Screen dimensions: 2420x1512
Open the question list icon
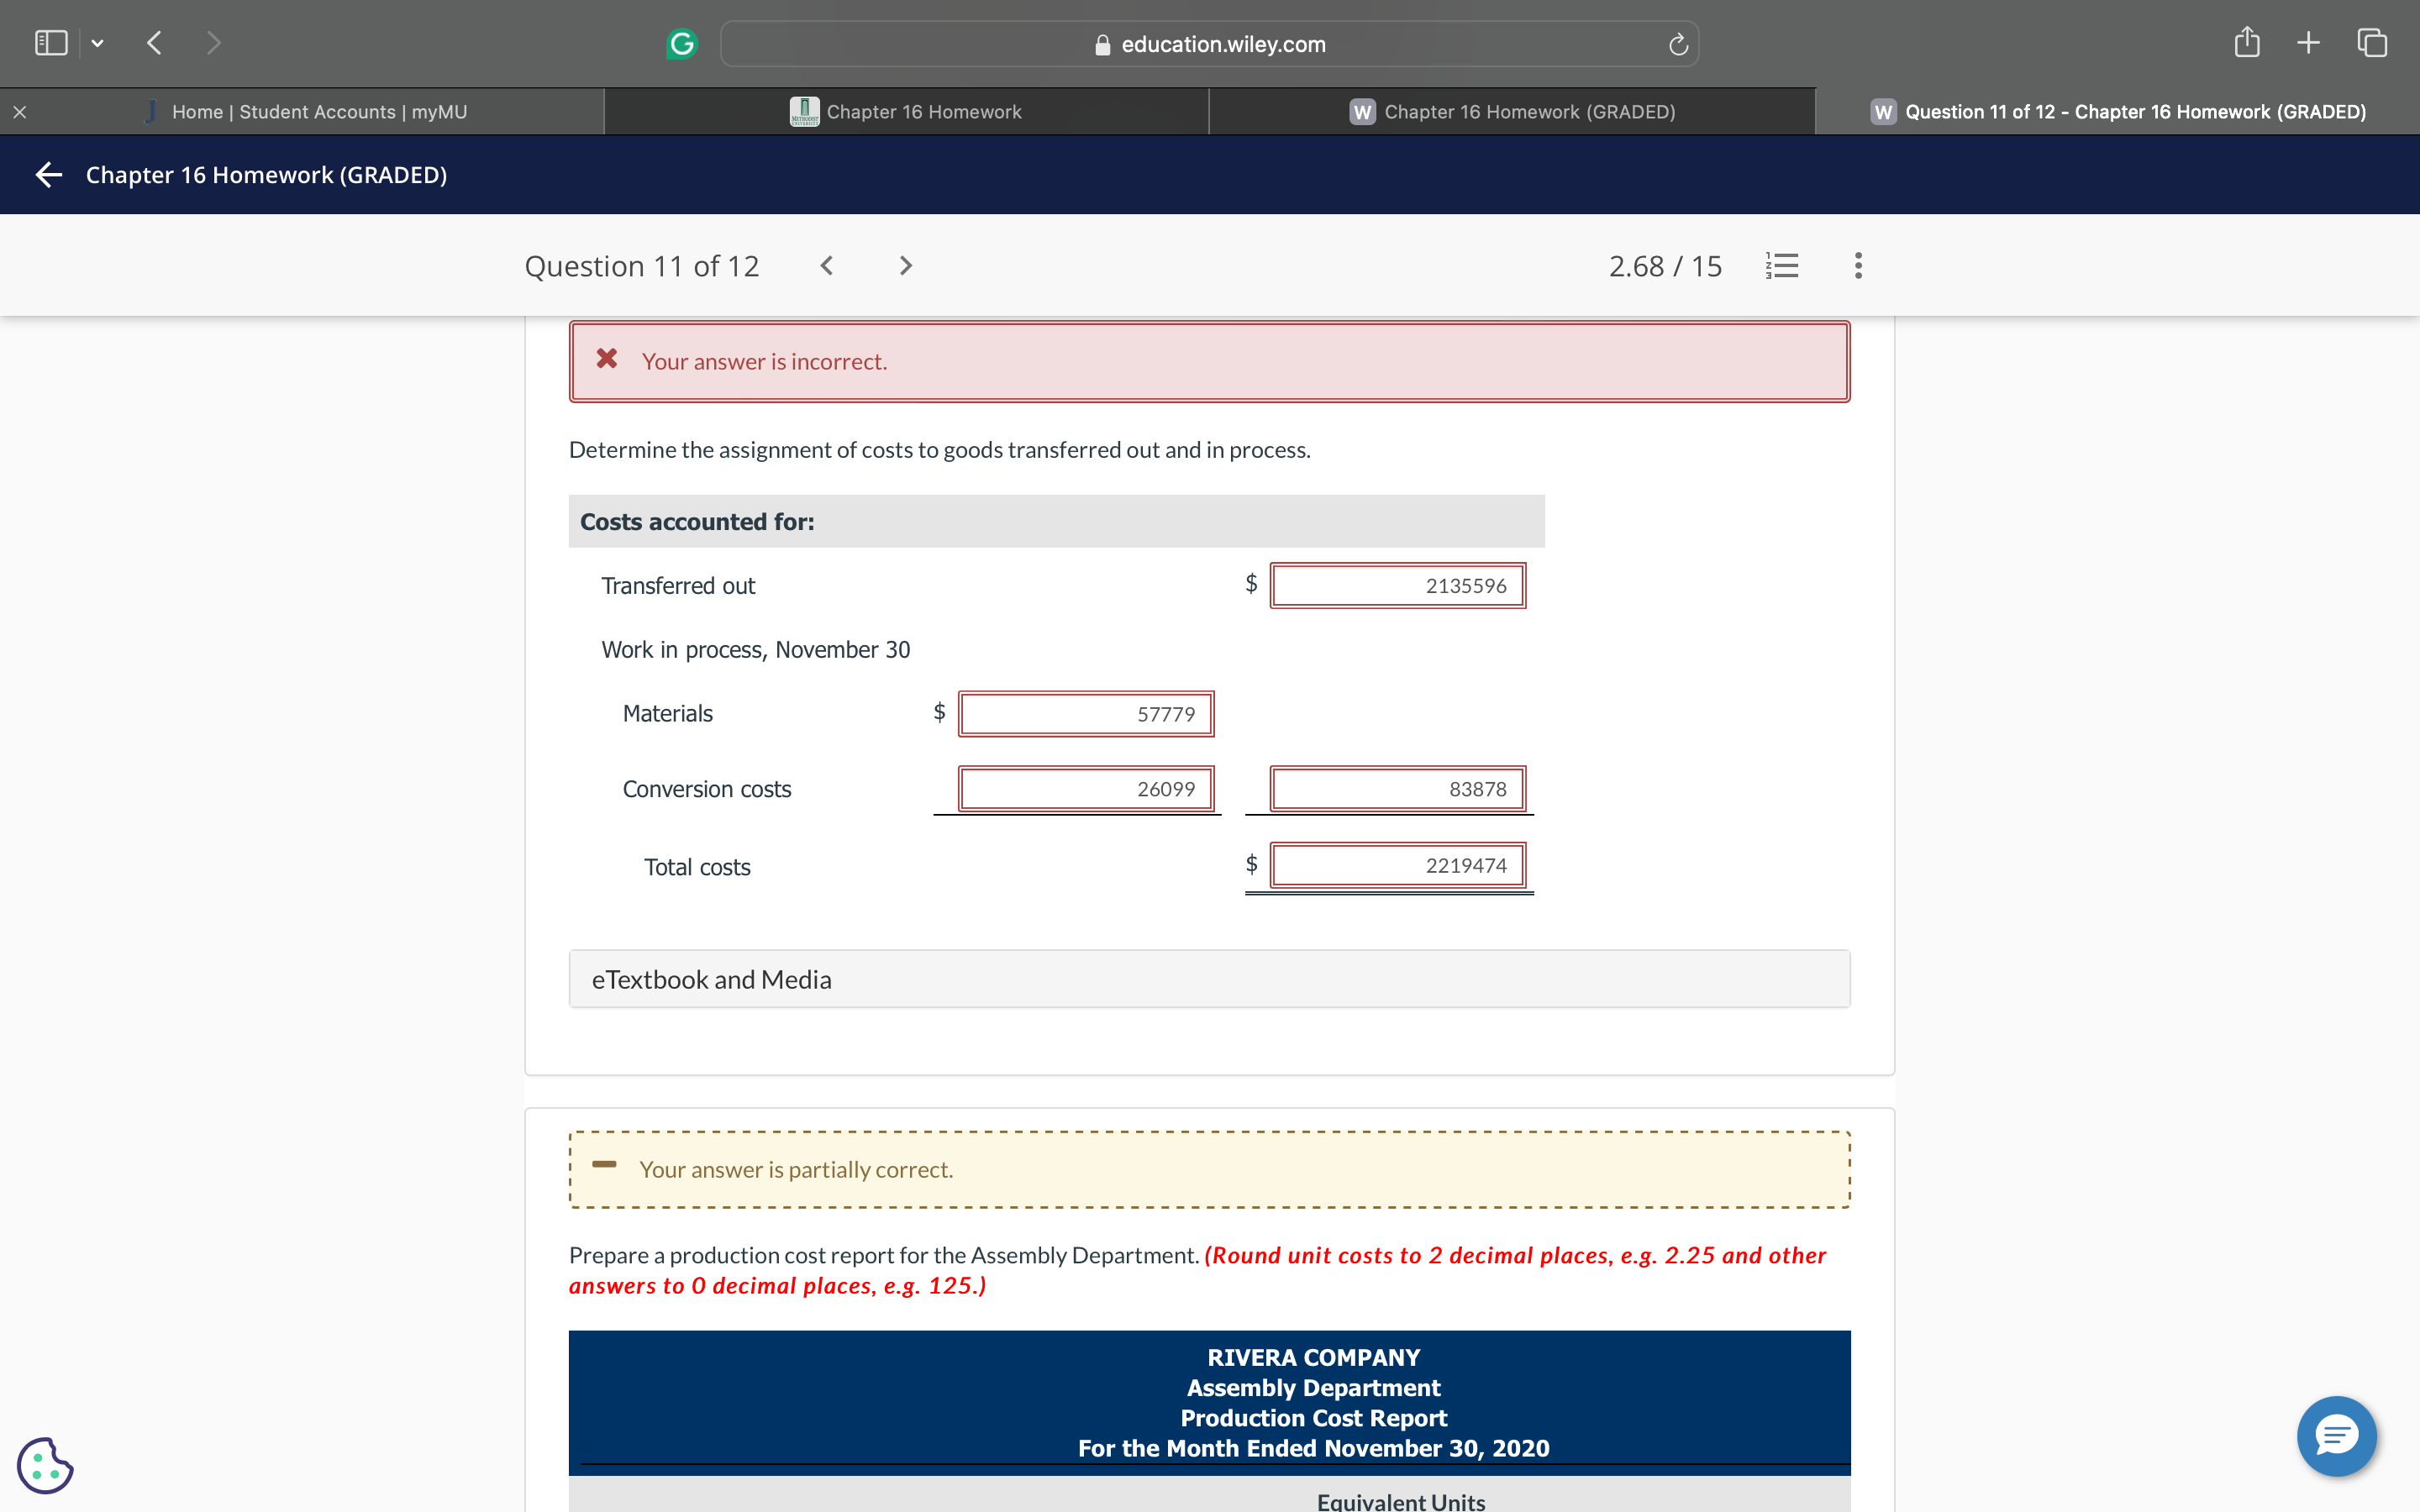(1782, 265)
